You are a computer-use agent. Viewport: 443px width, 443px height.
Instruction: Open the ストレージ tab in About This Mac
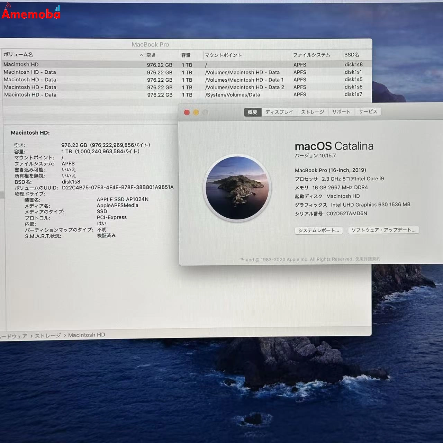(x=312, y=112)
